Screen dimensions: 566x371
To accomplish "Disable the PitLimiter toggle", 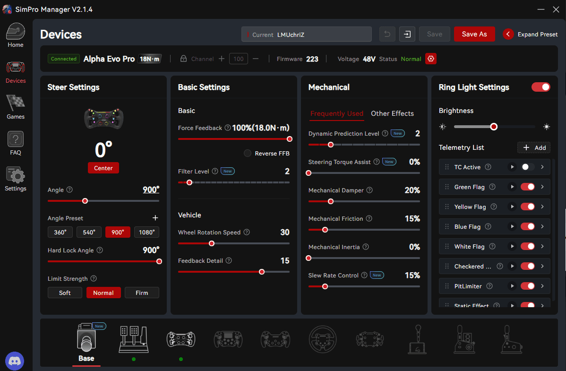I will (x=527, y=286).
